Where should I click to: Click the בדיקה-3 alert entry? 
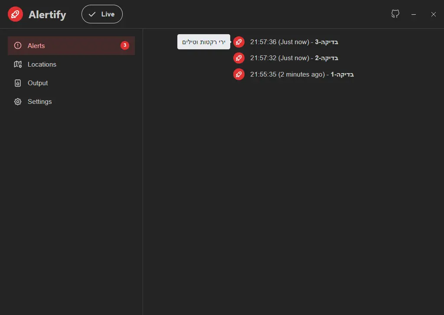click(295, 42)
